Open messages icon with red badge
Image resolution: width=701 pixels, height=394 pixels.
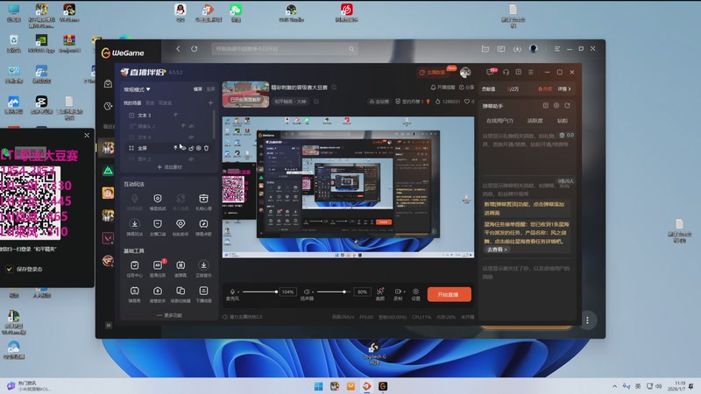pyautogui.click(x=491, y=72)
